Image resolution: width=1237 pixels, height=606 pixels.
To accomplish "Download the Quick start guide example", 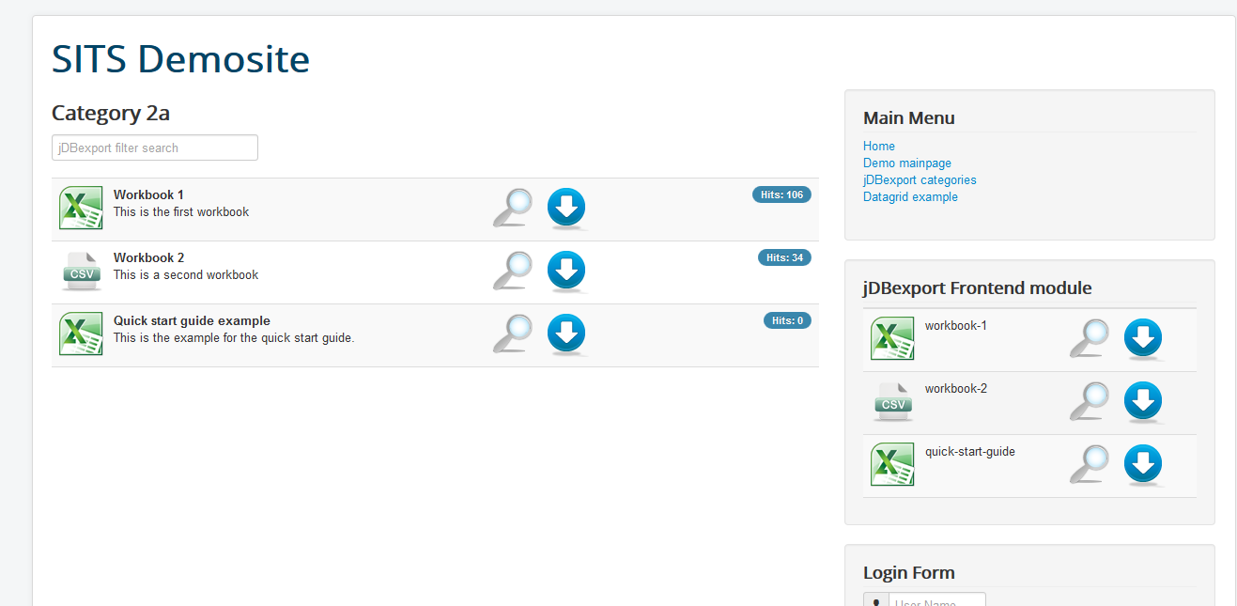I will (x=566, y=334).
